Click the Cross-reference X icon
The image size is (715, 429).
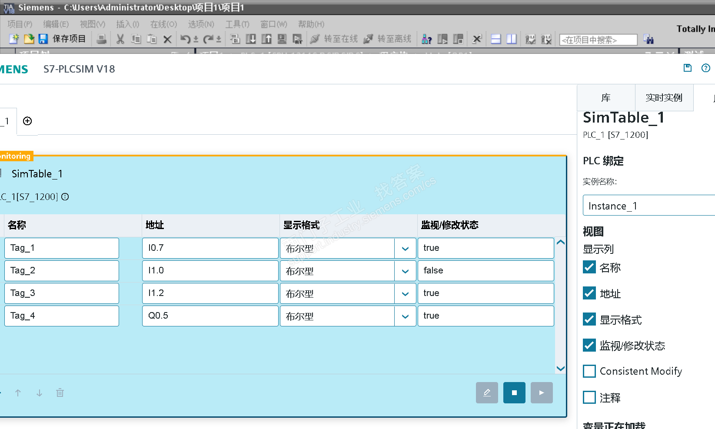(477, 39)
